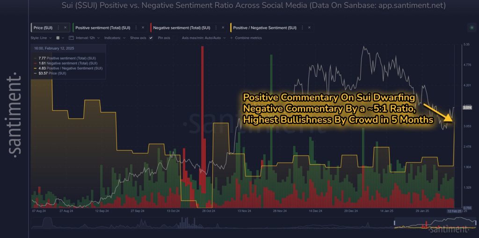Open options menu for Price (SUI)
Image resolution: width=479 pixels, height=238 pixels.
(x=58, y=28)
